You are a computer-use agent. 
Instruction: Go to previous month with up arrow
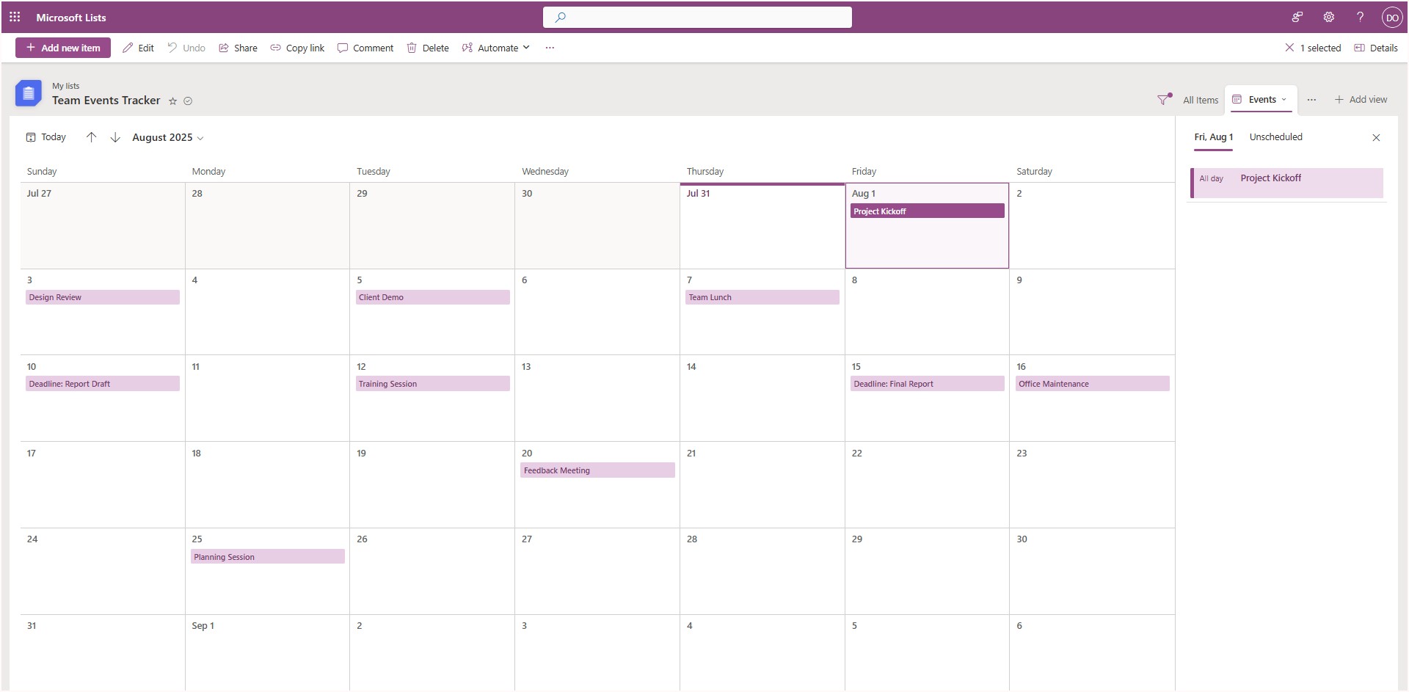91,137
